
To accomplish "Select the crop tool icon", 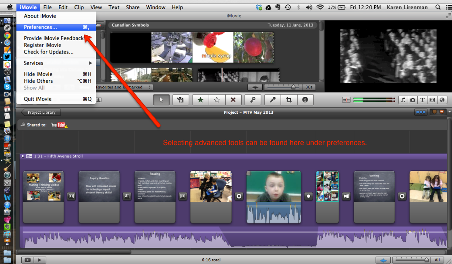I will point(288,100).
